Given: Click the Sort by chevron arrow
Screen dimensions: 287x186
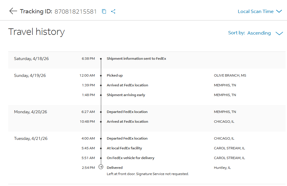Looking at the screenshot, I should (279, 33).
